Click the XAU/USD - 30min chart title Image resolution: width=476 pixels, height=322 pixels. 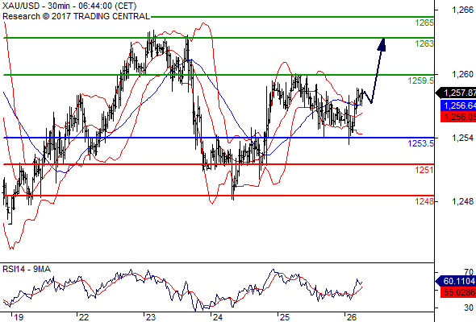pos(69,6)
